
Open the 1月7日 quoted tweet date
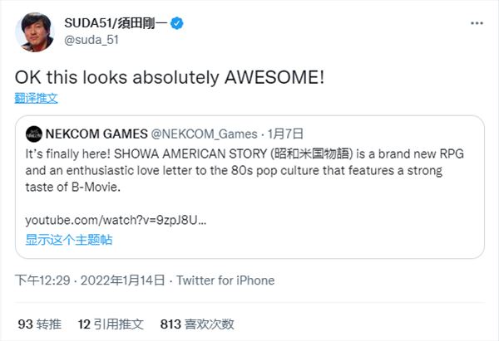(285, 134)
